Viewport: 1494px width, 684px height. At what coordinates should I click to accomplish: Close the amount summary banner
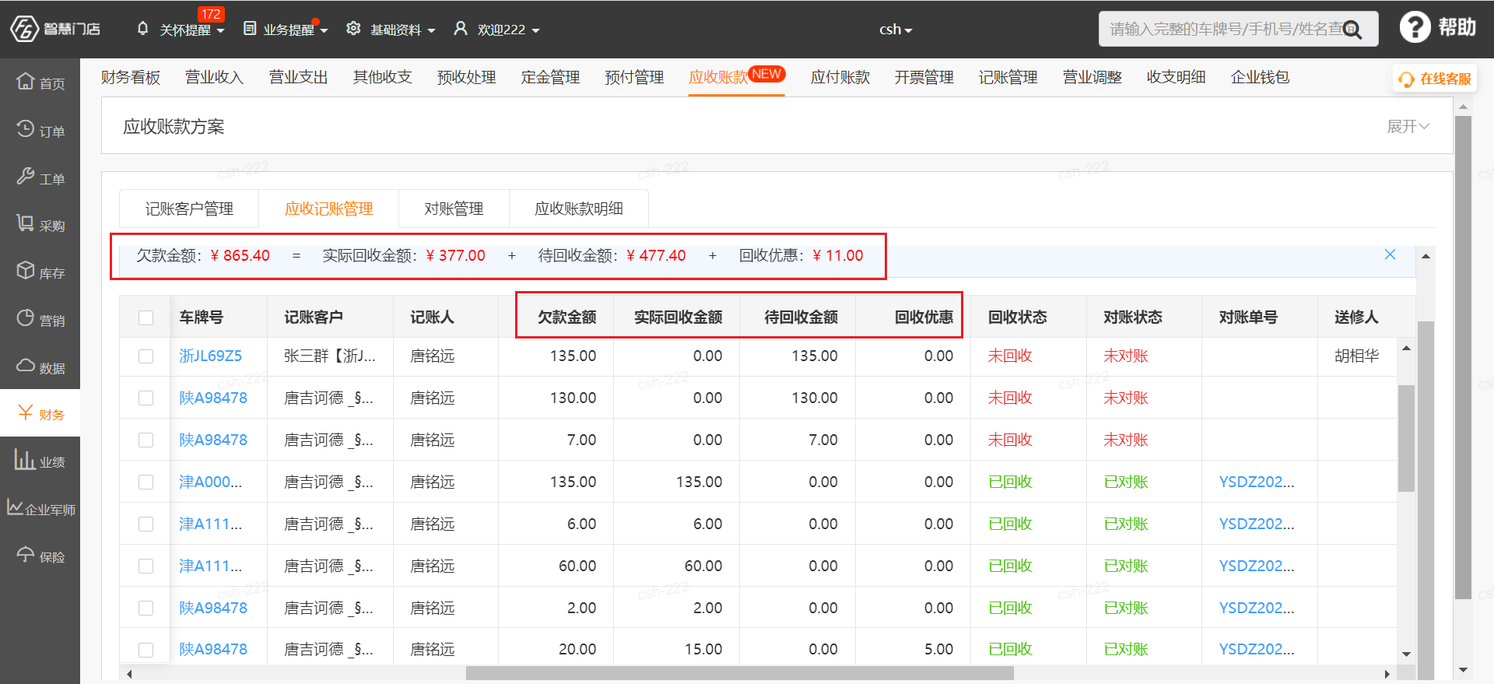[x=1390, y=254]
